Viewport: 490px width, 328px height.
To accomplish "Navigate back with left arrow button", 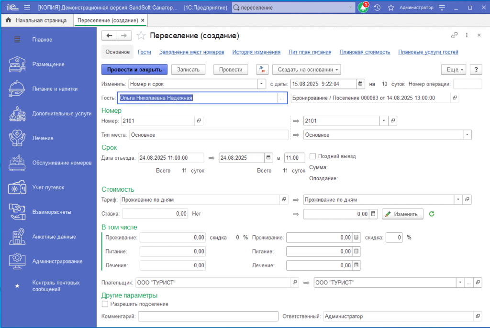I will point(109,35).
